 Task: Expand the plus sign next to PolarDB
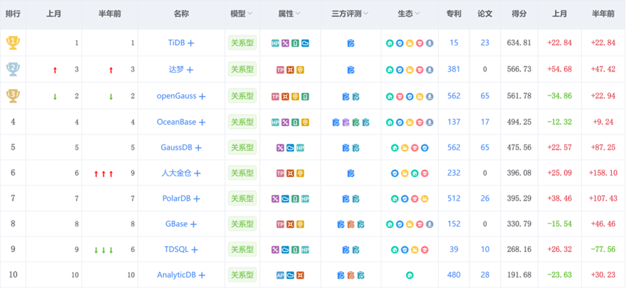click(x=196, y=199)
